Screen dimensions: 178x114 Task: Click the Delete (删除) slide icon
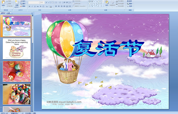21,6
